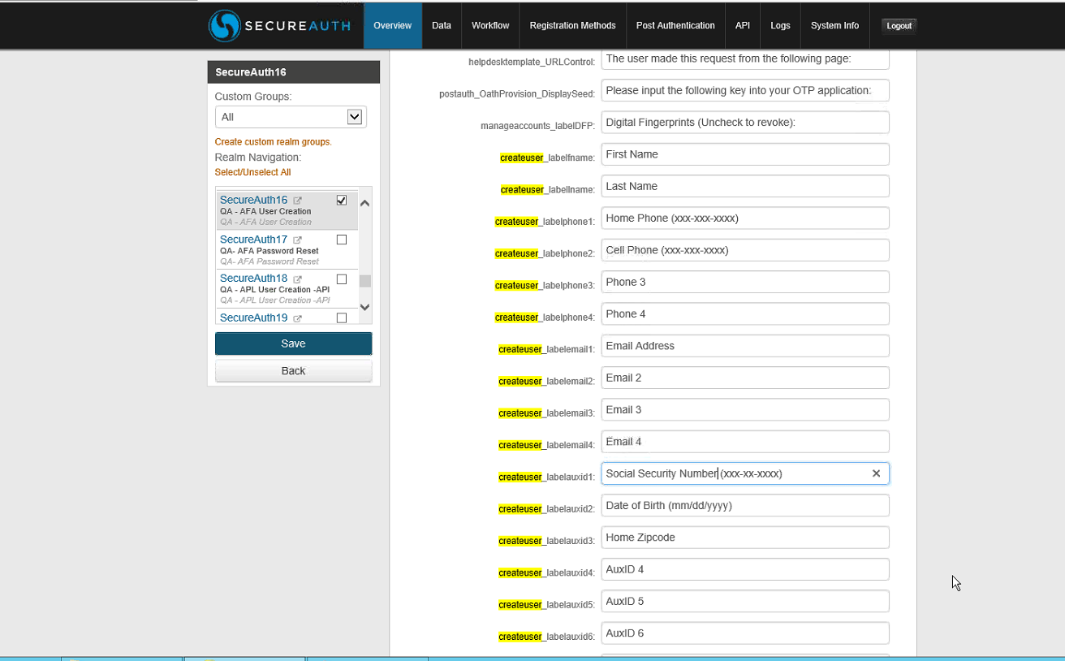The width and height of the screenshot is (1065, 661).
Task: Click the 'Realm Navigation:' label
Action: tap(258, 158)
